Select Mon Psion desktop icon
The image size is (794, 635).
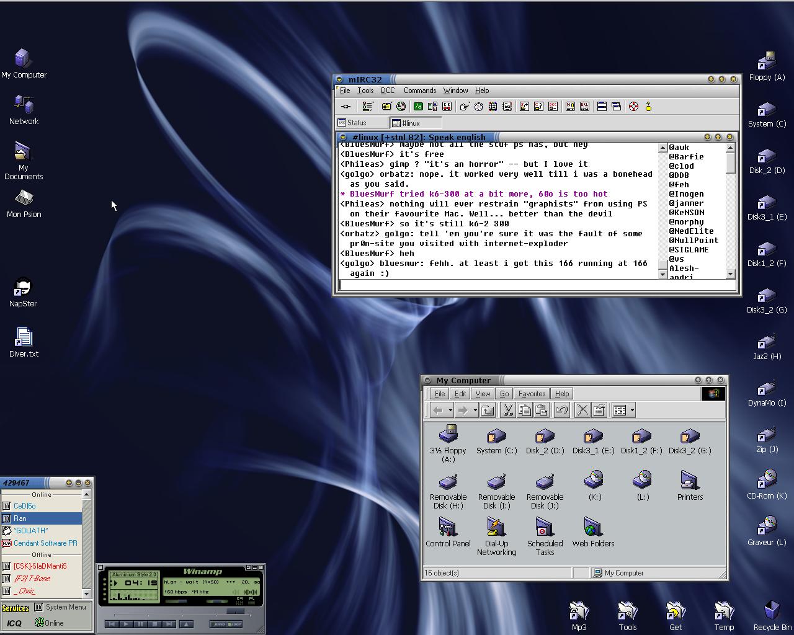(x=24, y=204)
